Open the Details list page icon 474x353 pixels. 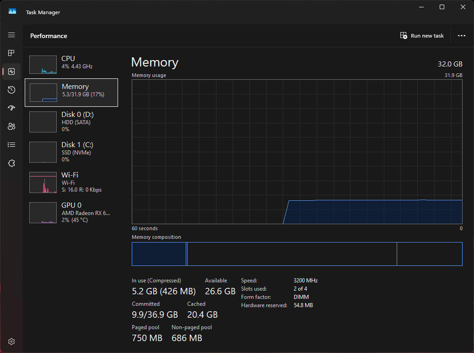pos(11,144)
